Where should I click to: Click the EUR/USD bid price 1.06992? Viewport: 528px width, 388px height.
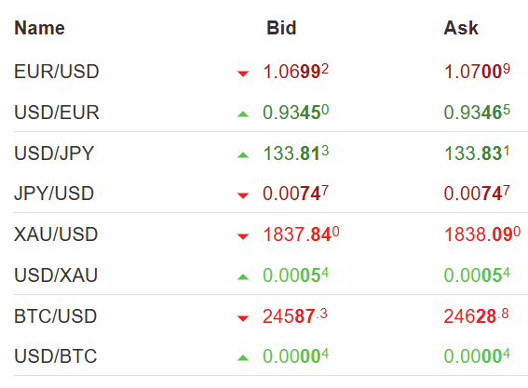point(295,72)
